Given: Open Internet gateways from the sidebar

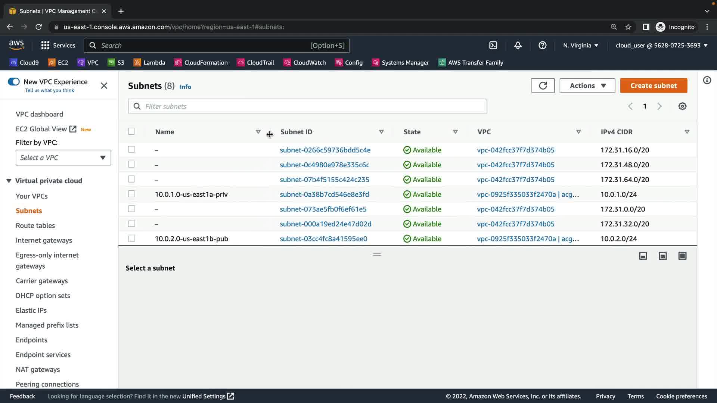Looking at the screenshot, I should pyautogui.click(x=44, y=240).
